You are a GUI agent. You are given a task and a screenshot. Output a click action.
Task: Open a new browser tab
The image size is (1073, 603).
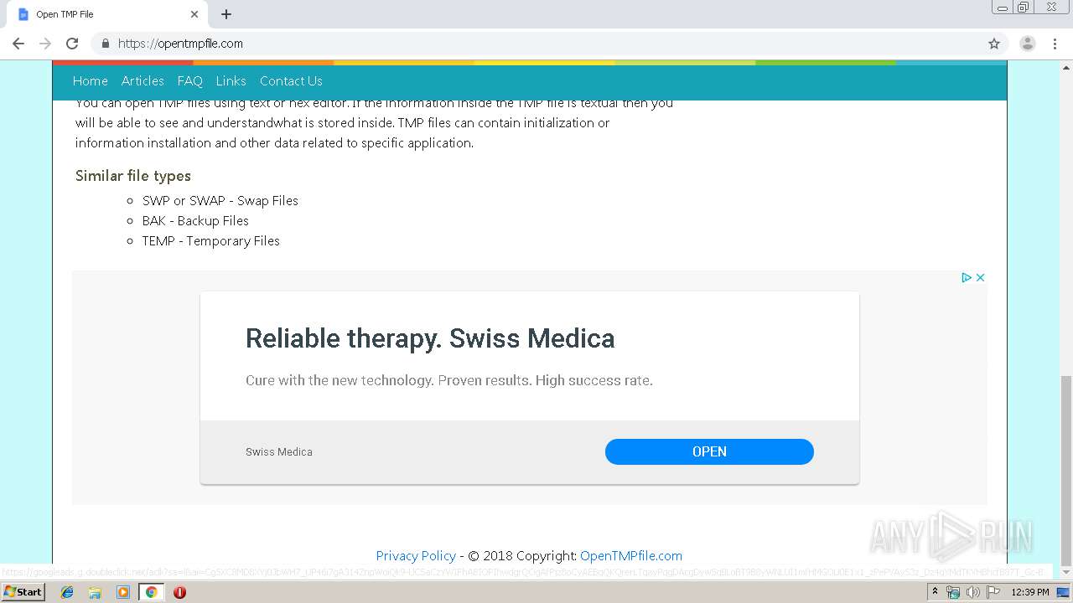(226, 14)
